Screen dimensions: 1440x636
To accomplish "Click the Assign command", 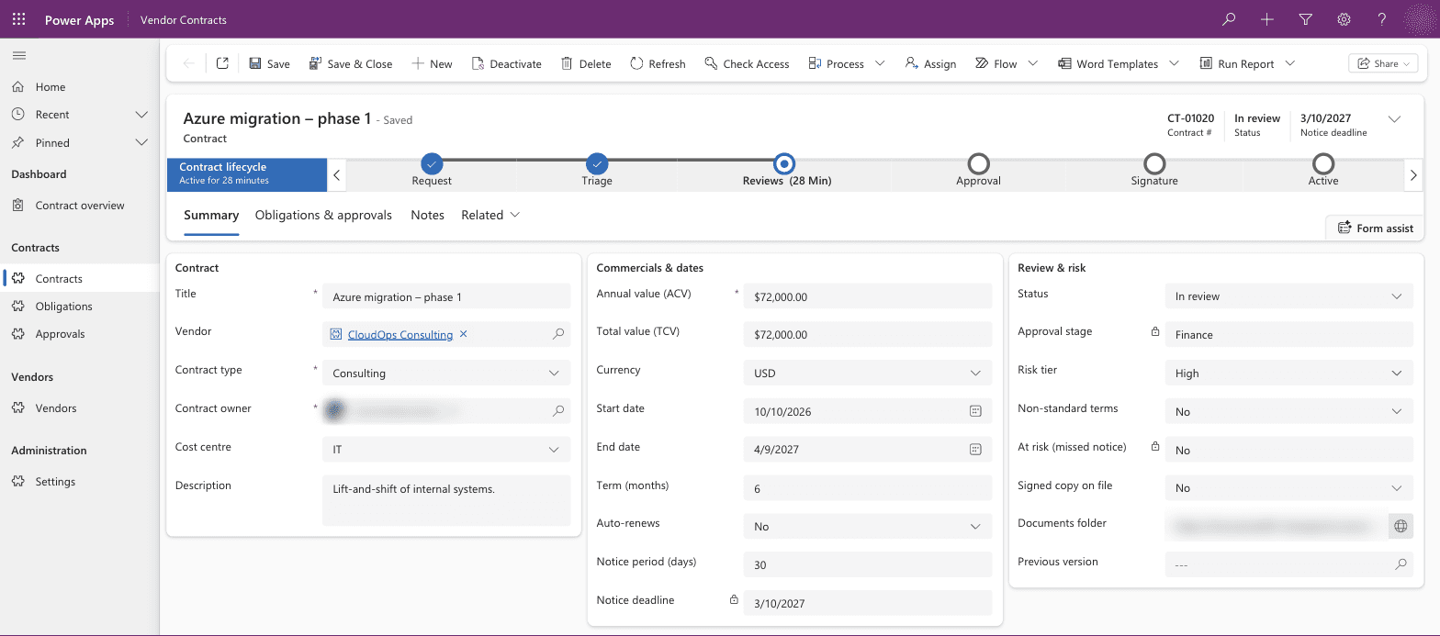I will click(x=930, y=63).
